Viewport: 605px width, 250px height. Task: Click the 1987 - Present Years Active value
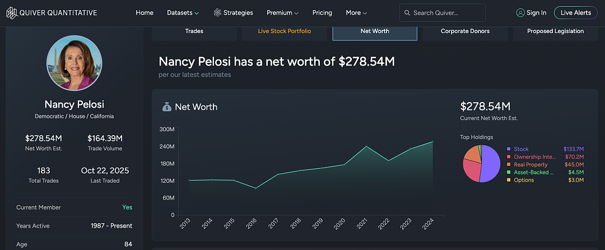pyautogui.click(x=111, y=226)
